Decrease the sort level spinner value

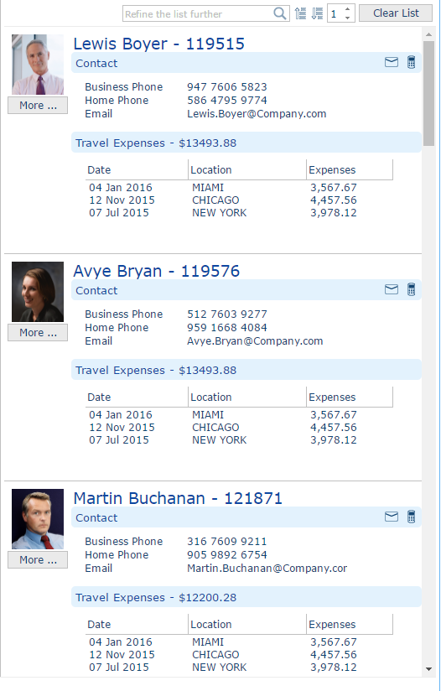click(x=348, y=18)
